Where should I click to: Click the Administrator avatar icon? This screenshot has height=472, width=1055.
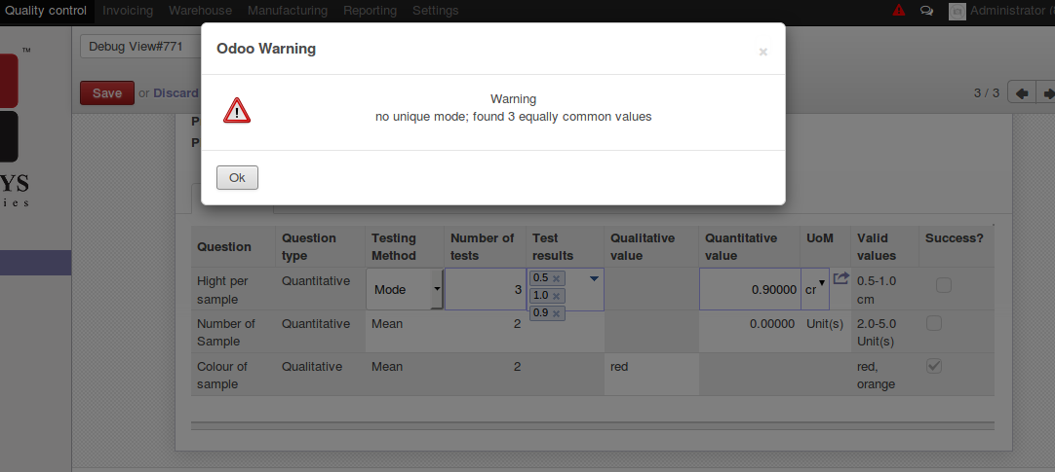[957, 11]
